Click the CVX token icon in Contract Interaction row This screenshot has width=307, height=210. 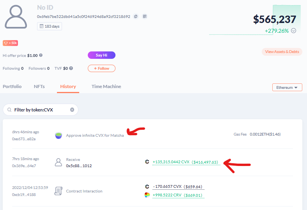(147, 187)
